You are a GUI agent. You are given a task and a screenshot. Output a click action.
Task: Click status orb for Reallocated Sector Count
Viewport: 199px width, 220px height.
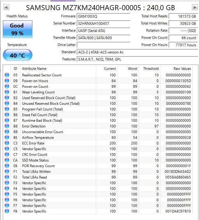(7, 75)
